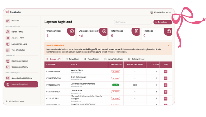
Task: Open the Bride & Groom account dropdown
Action: [160, 12]
